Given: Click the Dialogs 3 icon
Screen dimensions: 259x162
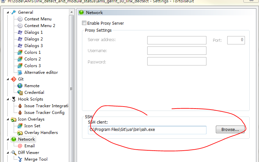Looking at the screenshot, I should tap(20, 46).
